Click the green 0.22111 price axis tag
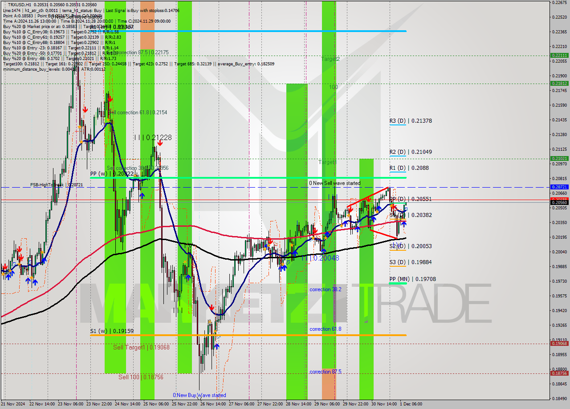 (x=560, y=56)
